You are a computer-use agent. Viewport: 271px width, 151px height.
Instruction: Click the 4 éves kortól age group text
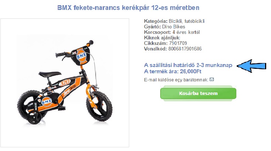click(186, 32)
